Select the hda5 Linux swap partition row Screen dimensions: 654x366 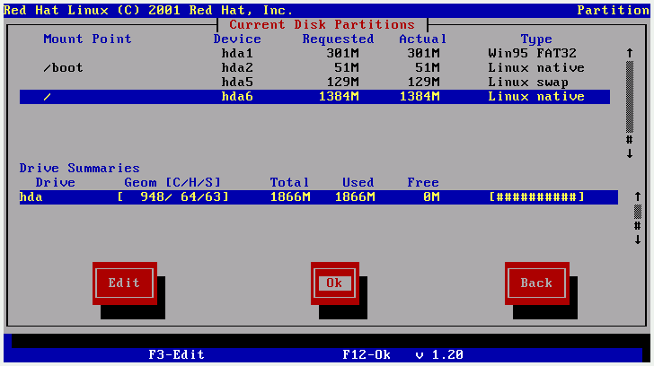coord(314,82)
